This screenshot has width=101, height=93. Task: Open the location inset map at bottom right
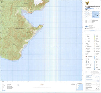coord(80,87)
